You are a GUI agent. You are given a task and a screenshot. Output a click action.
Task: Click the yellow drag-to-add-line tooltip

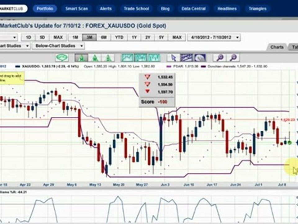pos(12,78)
